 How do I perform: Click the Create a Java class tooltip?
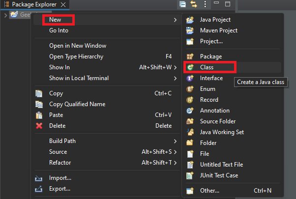[261, 82]
